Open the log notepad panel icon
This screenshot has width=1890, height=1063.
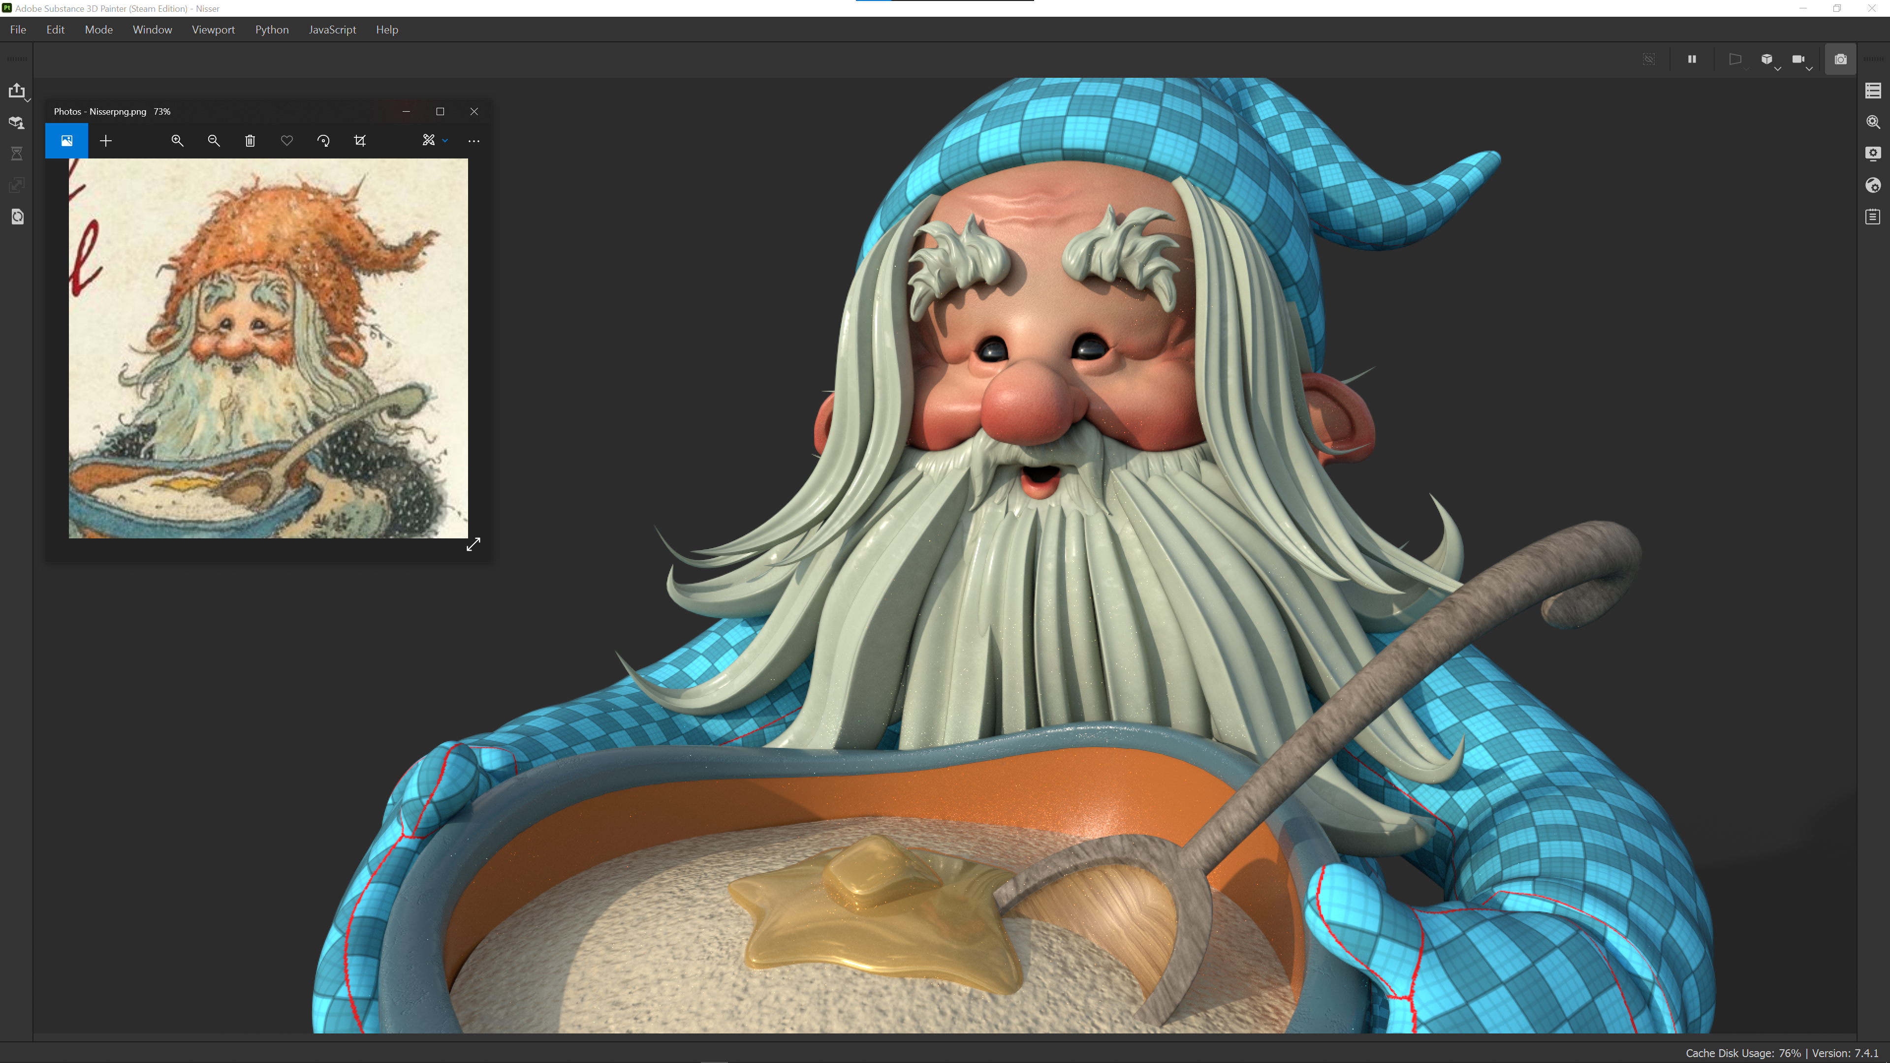(x=1873, y=217)
